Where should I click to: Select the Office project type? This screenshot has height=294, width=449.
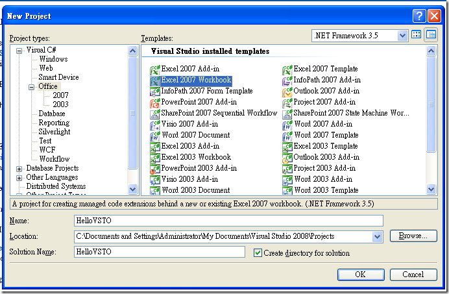[48, 86]
